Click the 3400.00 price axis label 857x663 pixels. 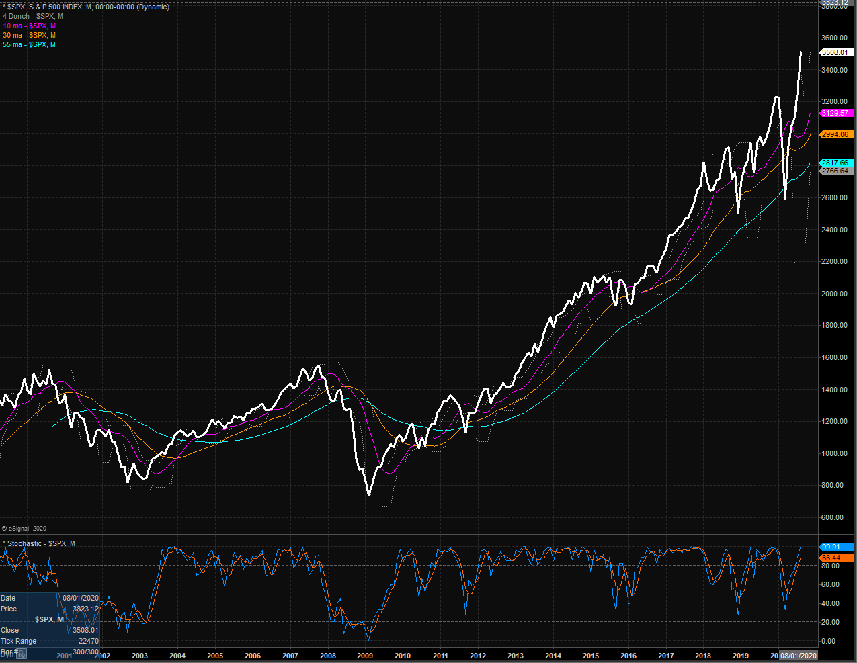(835, 70)
